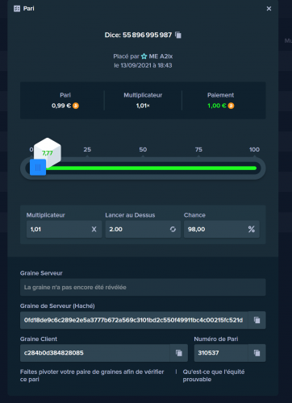
Task: Click the green dice range bar
Action: (x=151, y=168)
